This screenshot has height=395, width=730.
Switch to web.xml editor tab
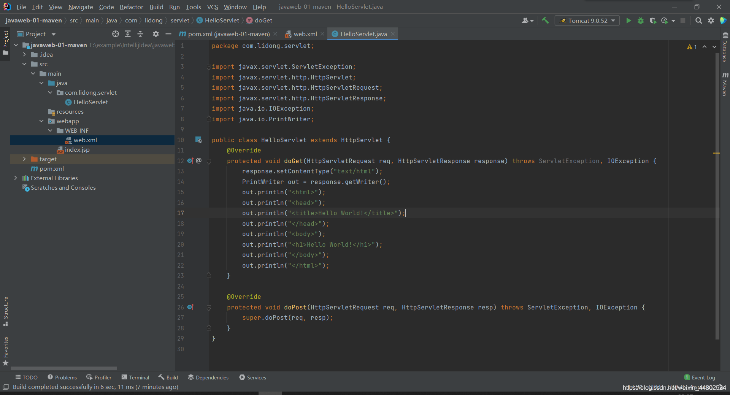[305, 34]
